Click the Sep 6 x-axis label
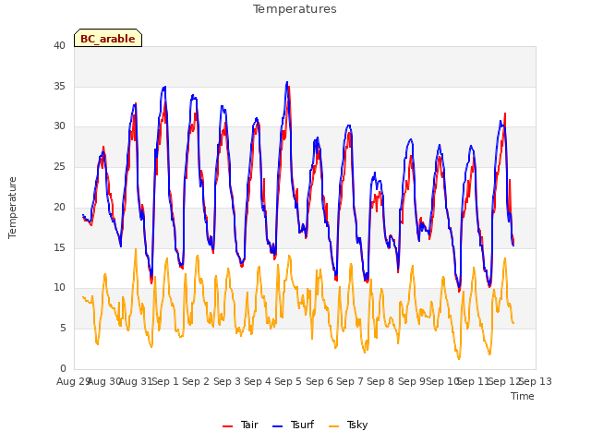591x443 pixels. (320, 381)
